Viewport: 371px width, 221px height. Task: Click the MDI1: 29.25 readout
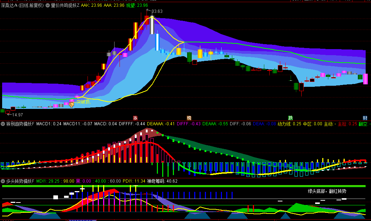coord(48,181)
